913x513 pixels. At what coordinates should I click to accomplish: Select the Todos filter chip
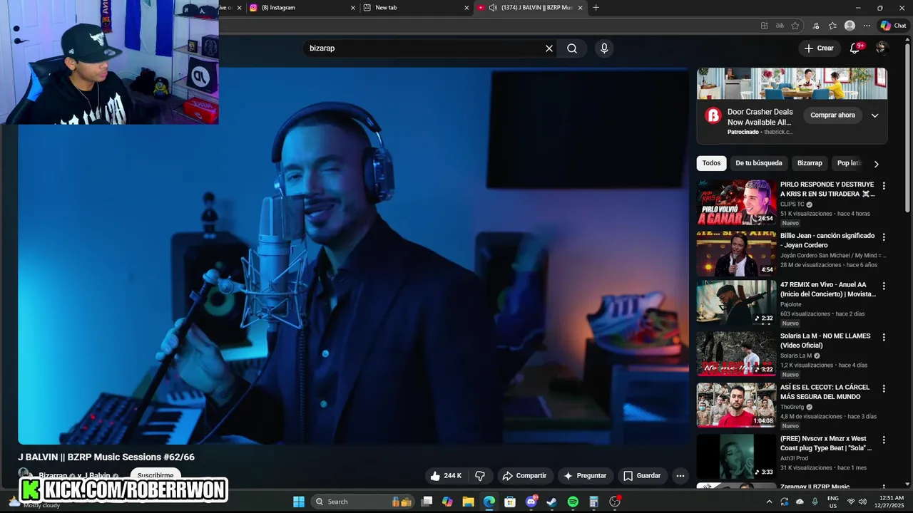711,163
